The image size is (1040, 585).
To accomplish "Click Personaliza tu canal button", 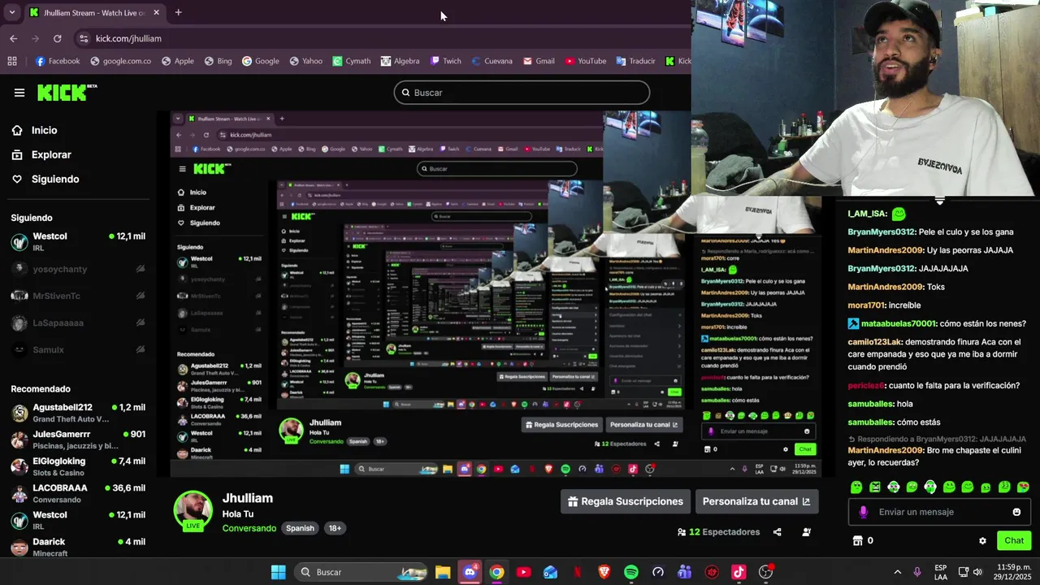I will click(x=756, y=501).
